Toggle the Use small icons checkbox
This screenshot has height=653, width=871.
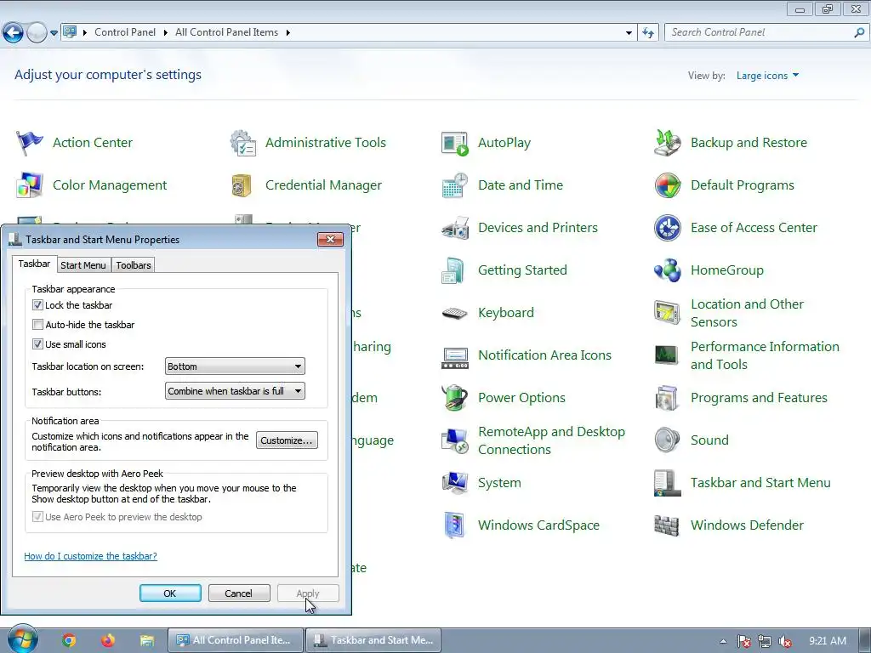(x=37, y=344)
